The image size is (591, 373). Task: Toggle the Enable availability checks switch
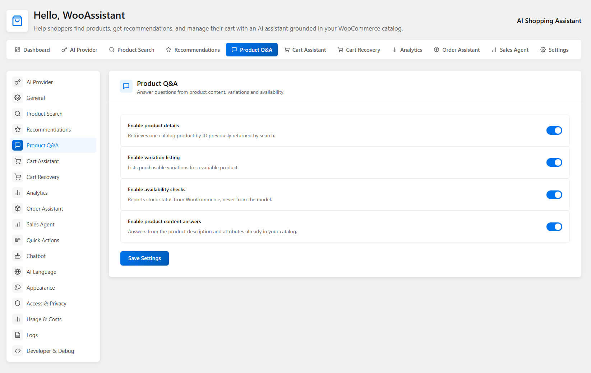(x=554, y=195)
